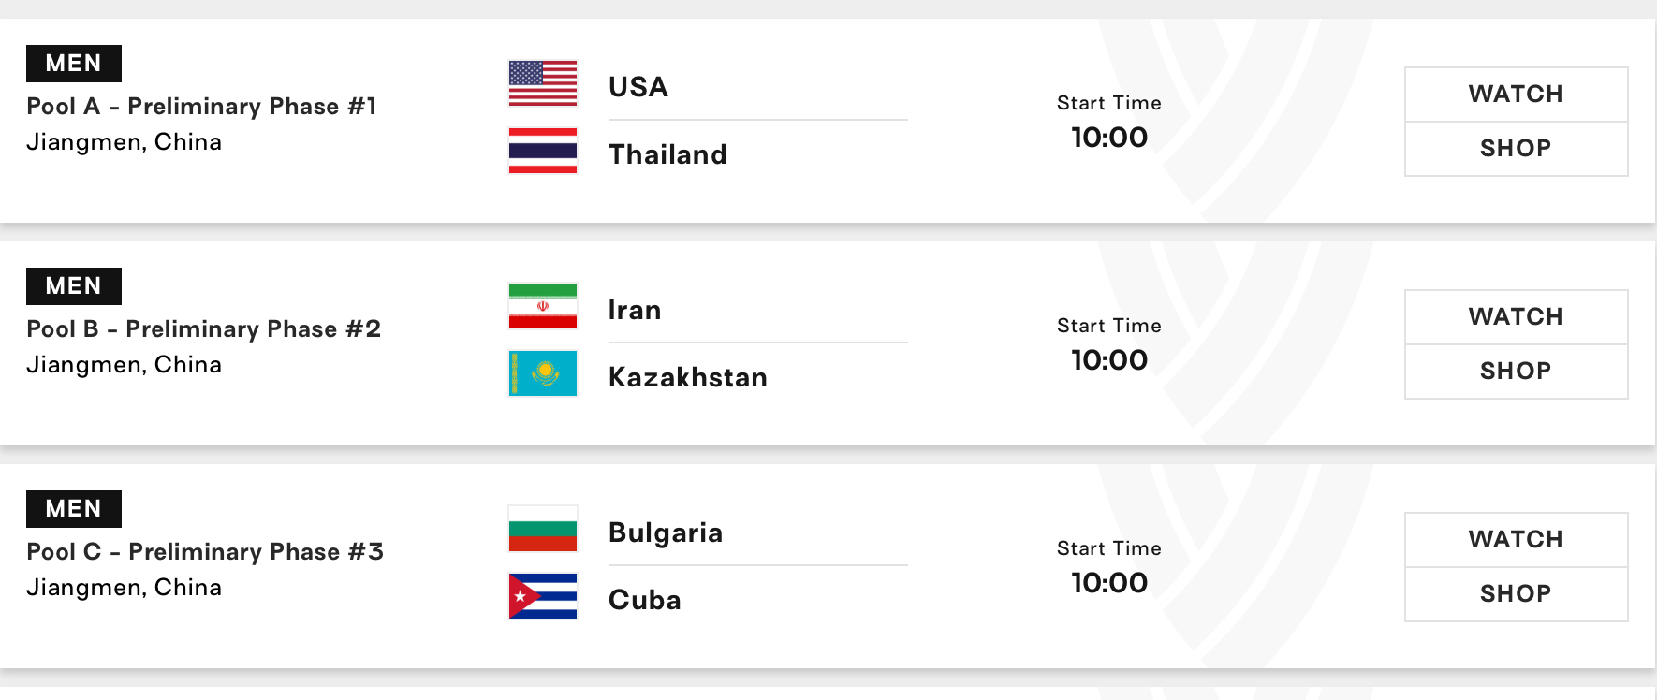Select the USA team name

point(638,87)
